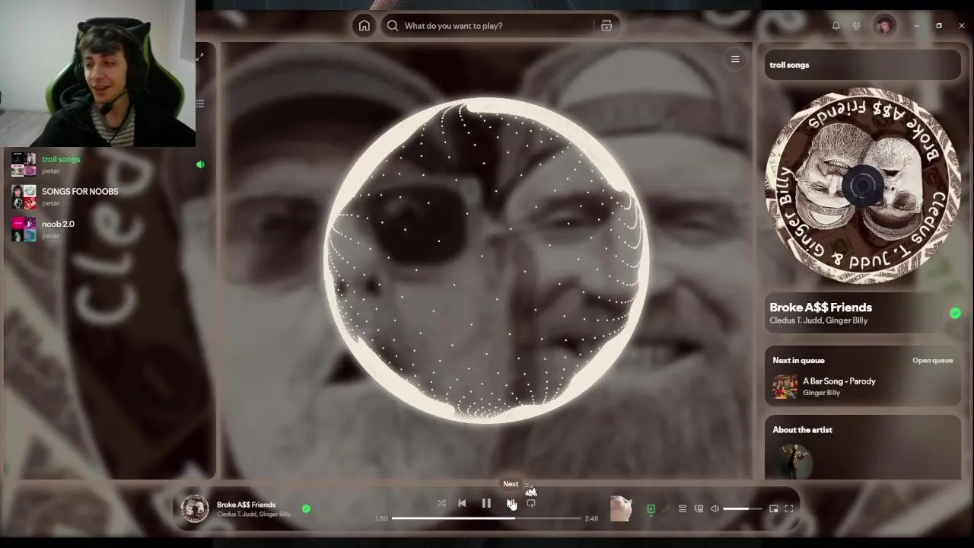Enter full screen mode

coord(789,509)
